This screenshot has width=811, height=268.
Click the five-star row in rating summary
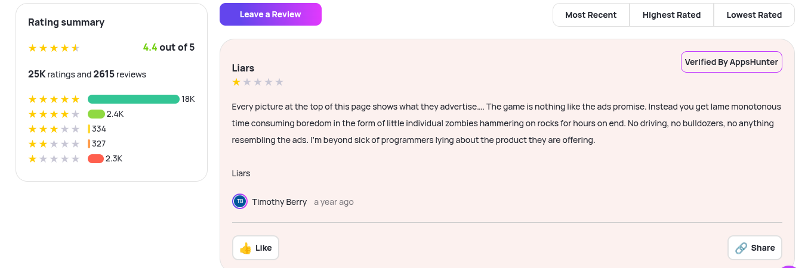54,99
